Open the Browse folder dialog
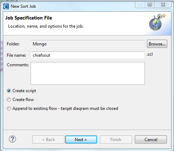 [157, 44]
